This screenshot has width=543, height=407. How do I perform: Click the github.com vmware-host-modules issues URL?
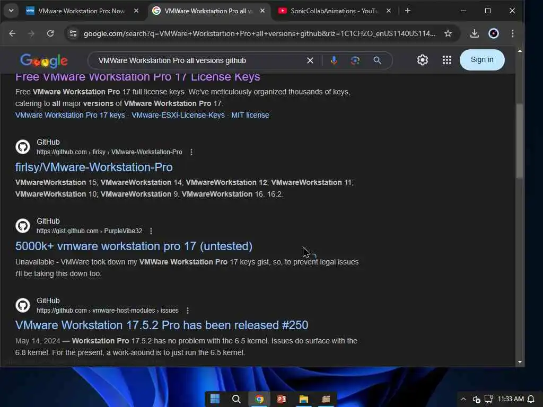coord(108,311)
